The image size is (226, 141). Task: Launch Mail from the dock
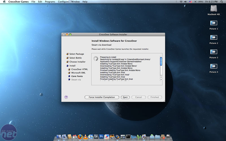point(64,136)
